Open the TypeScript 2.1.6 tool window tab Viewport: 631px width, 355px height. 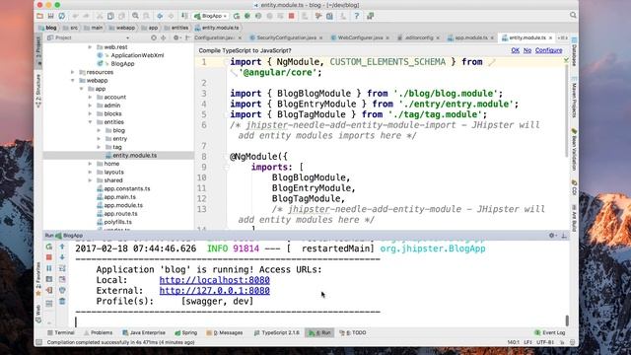pyautogui.click(x=277, y=333)
